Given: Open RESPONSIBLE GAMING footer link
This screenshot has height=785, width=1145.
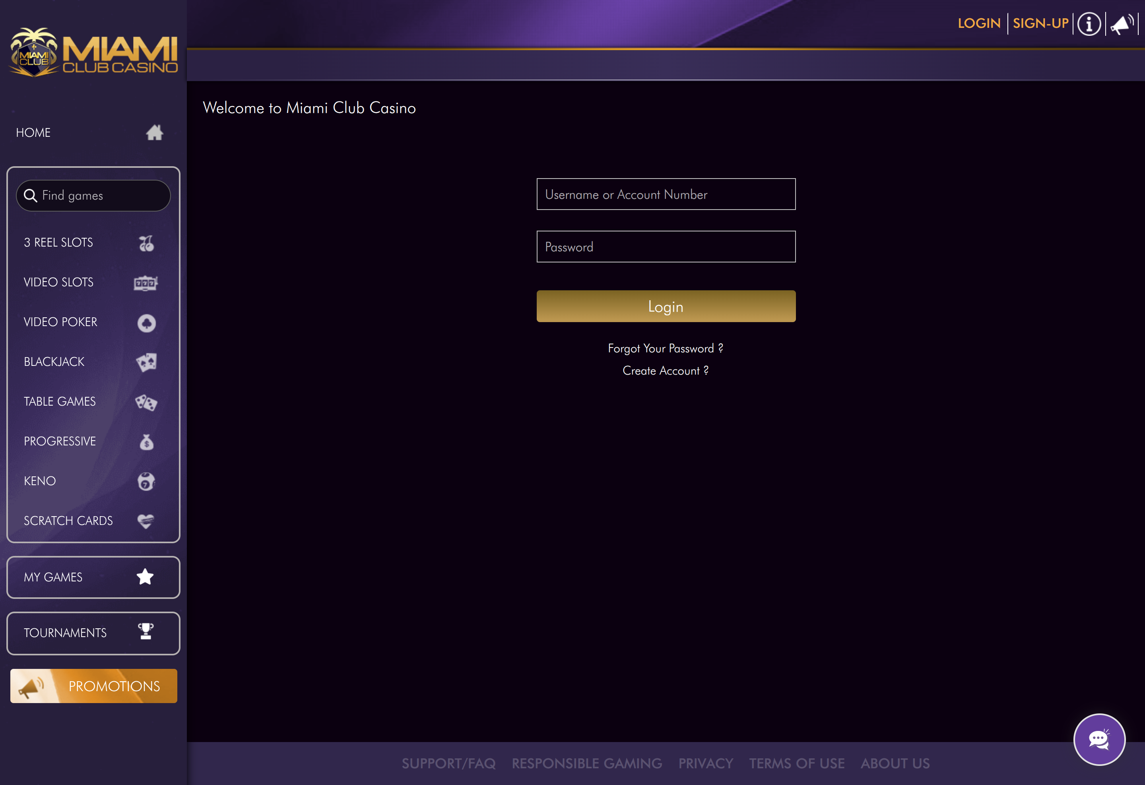Looking at the screenshot, I should [x=587, y=763].
